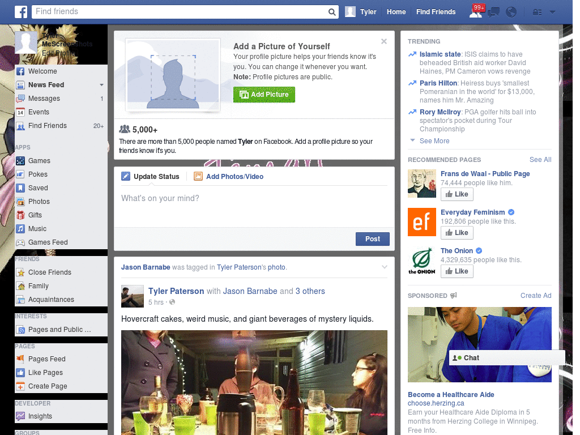This screenshot has height=435, width=580.
Task: Open the messages chat bubbles icon
Action: coord(493,12)
